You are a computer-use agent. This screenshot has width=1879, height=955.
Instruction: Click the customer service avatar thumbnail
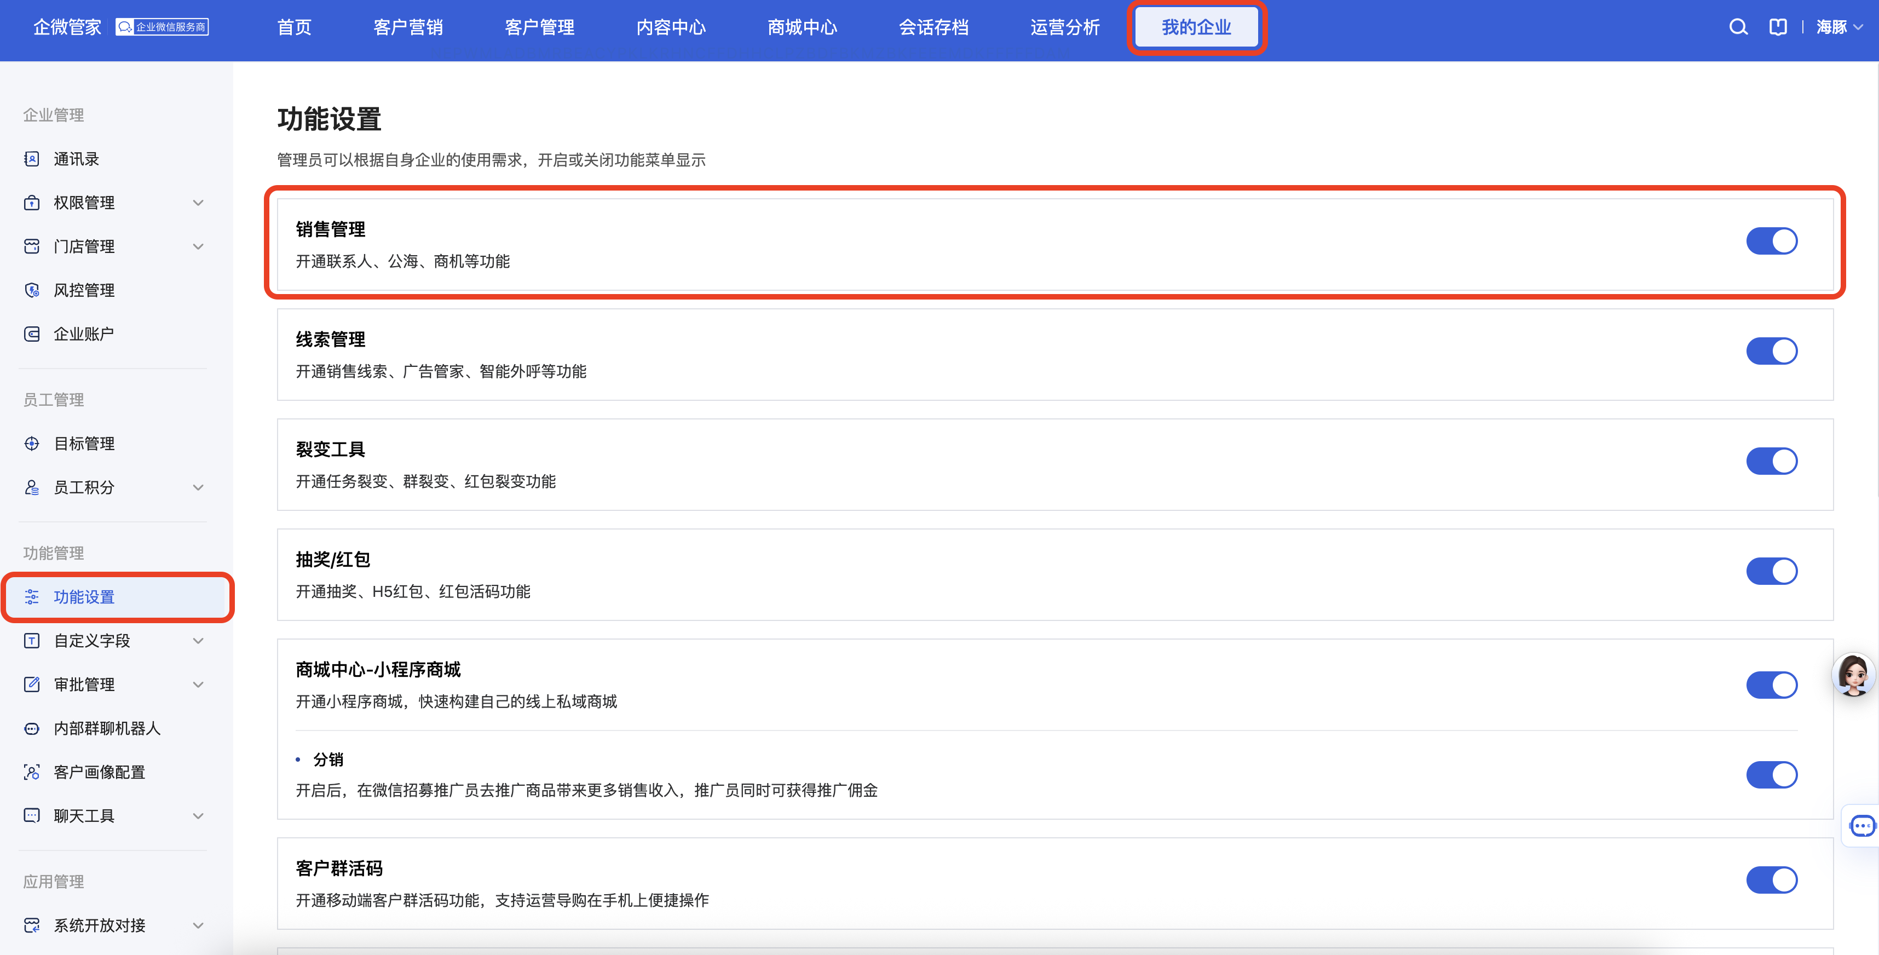[1853, 676]
